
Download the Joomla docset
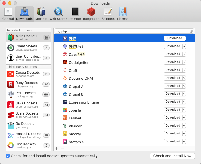pyautogui.click(x=173, y=110)
